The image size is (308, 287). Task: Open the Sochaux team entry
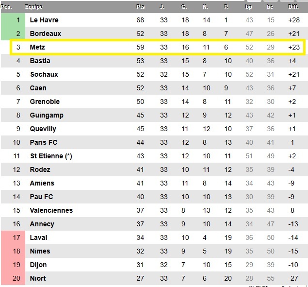(44, 74)
